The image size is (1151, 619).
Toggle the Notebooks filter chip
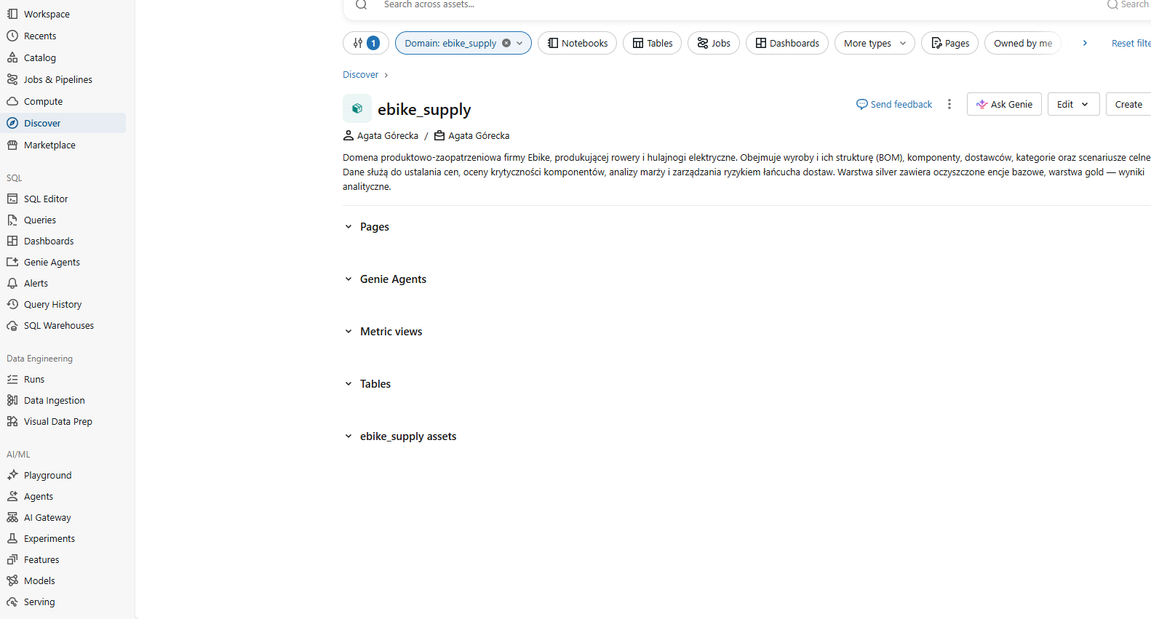[578, 43]
